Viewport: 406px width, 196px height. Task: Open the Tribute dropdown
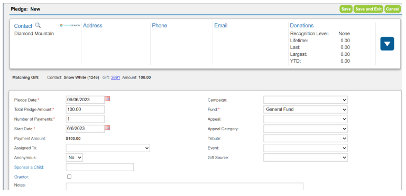[306, 138]
